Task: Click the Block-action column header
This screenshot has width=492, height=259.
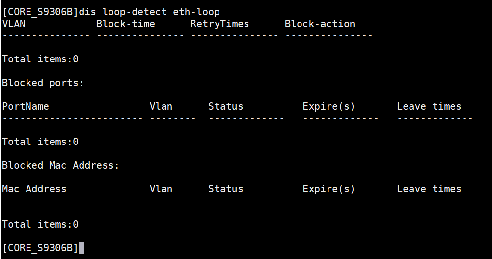Action: point(320,24)
